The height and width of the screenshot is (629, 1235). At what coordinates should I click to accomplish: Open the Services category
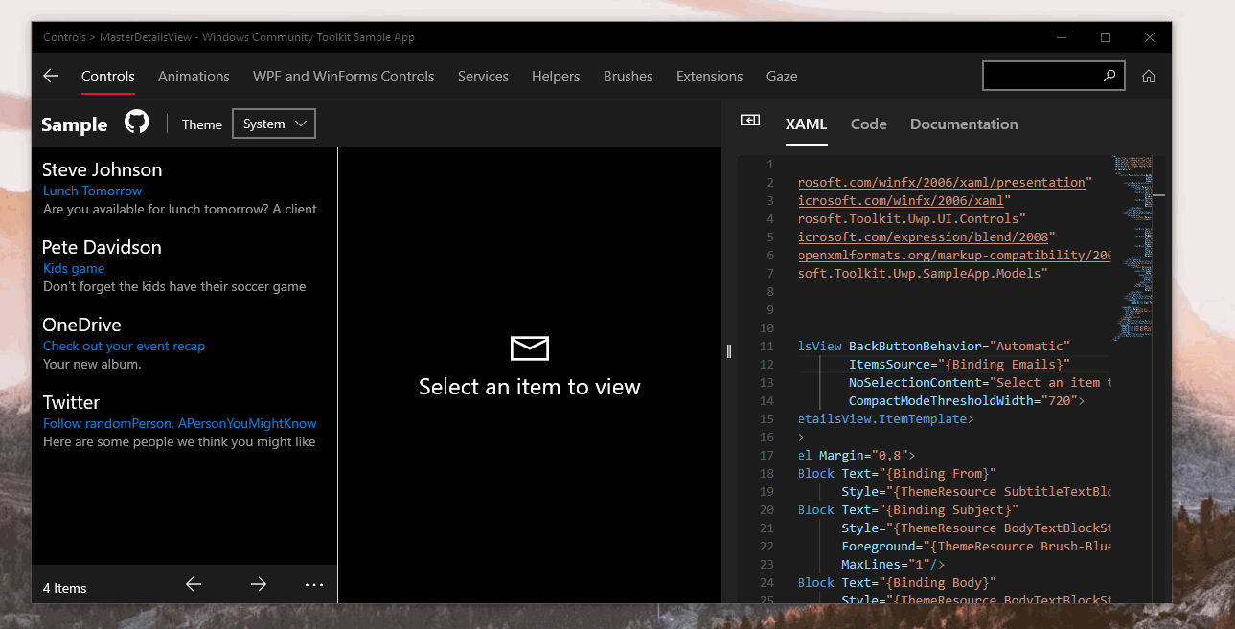click(x=483, y=77)
